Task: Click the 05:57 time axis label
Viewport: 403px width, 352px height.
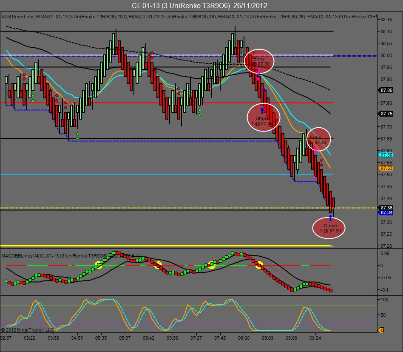Action: pyautogui.click(x=125, y=338)
